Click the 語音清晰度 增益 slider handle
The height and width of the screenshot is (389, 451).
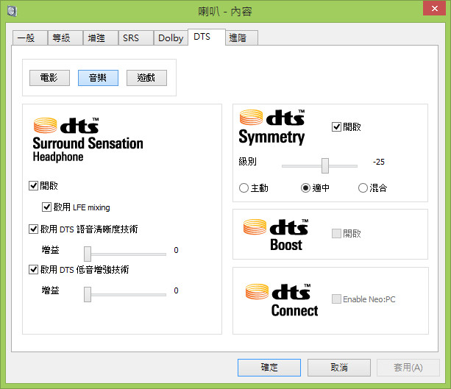tap(88, 254)
